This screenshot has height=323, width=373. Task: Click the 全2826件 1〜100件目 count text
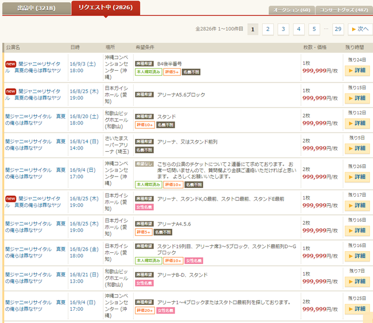[219, 29]
